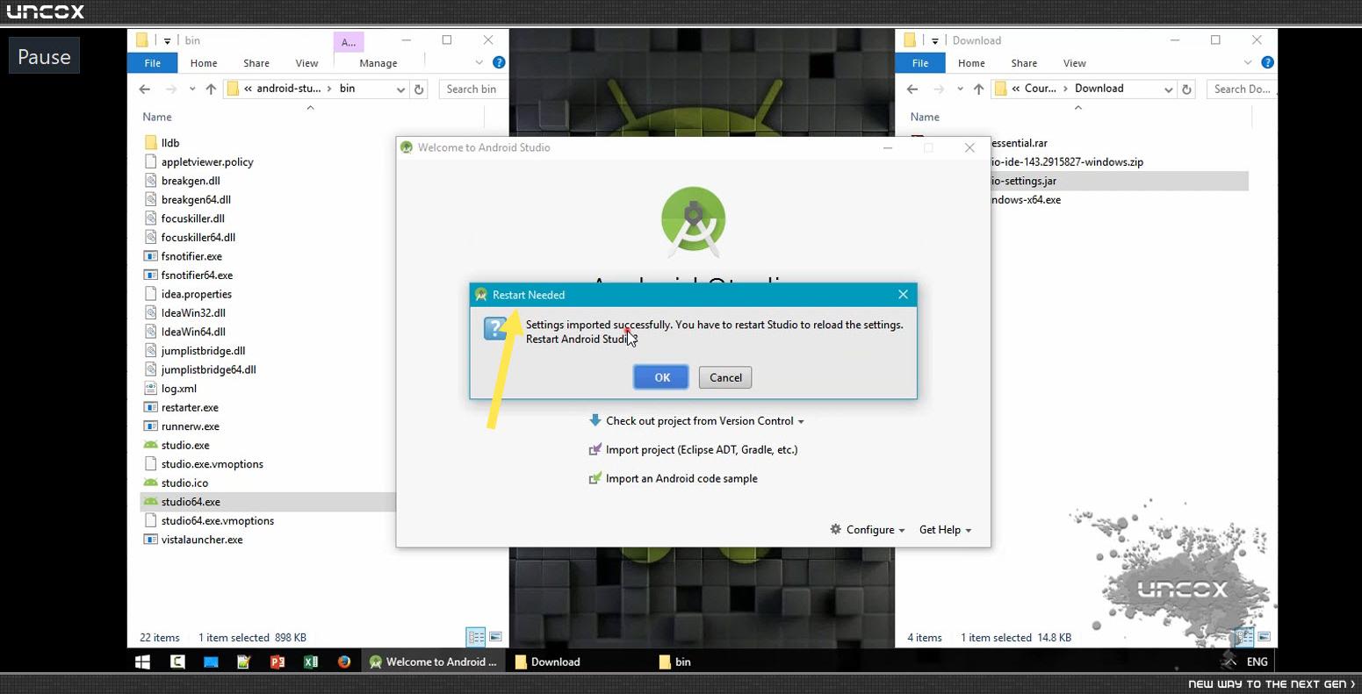Go back in the Download Explorer window
1362x694 pixels.
point(912,89)
